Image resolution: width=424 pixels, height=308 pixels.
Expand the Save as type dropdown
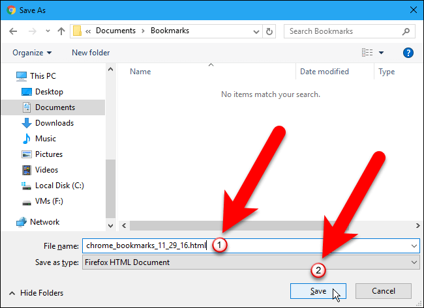(x=414, y=262)
